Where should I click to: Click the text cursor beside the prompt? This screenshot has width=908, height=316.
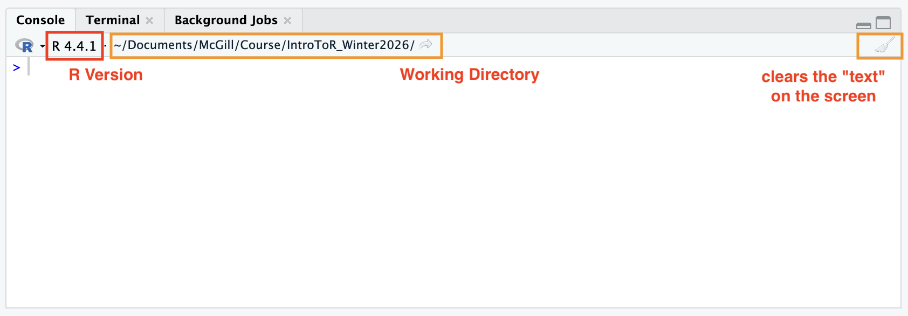[29, 67]
